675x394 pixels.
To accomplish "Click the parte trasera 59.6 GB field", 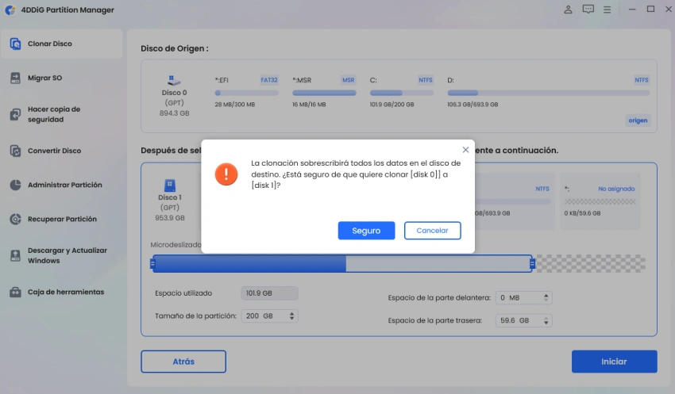I will point(524,320).
